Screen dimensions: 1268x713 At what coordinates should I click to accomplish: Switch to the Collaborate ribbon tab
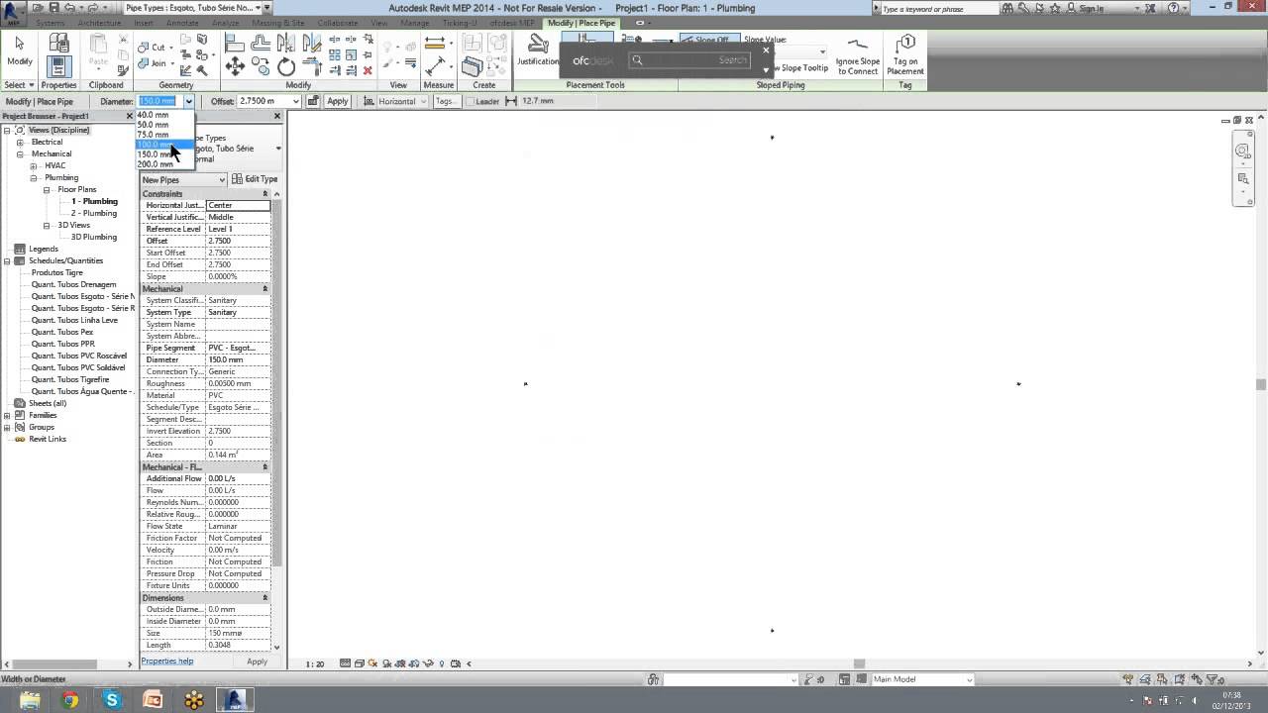tap(338, 23)
